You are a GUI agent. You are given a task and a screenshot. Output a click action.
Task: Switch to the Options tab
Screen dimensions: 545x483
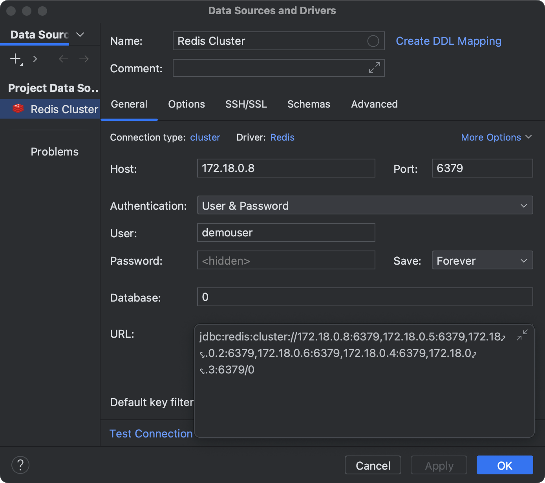click(187, 104)
